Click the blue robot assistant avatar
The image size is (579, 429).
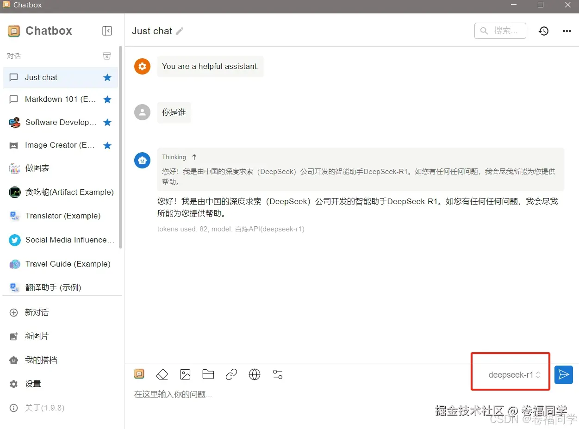pos(142,161)
